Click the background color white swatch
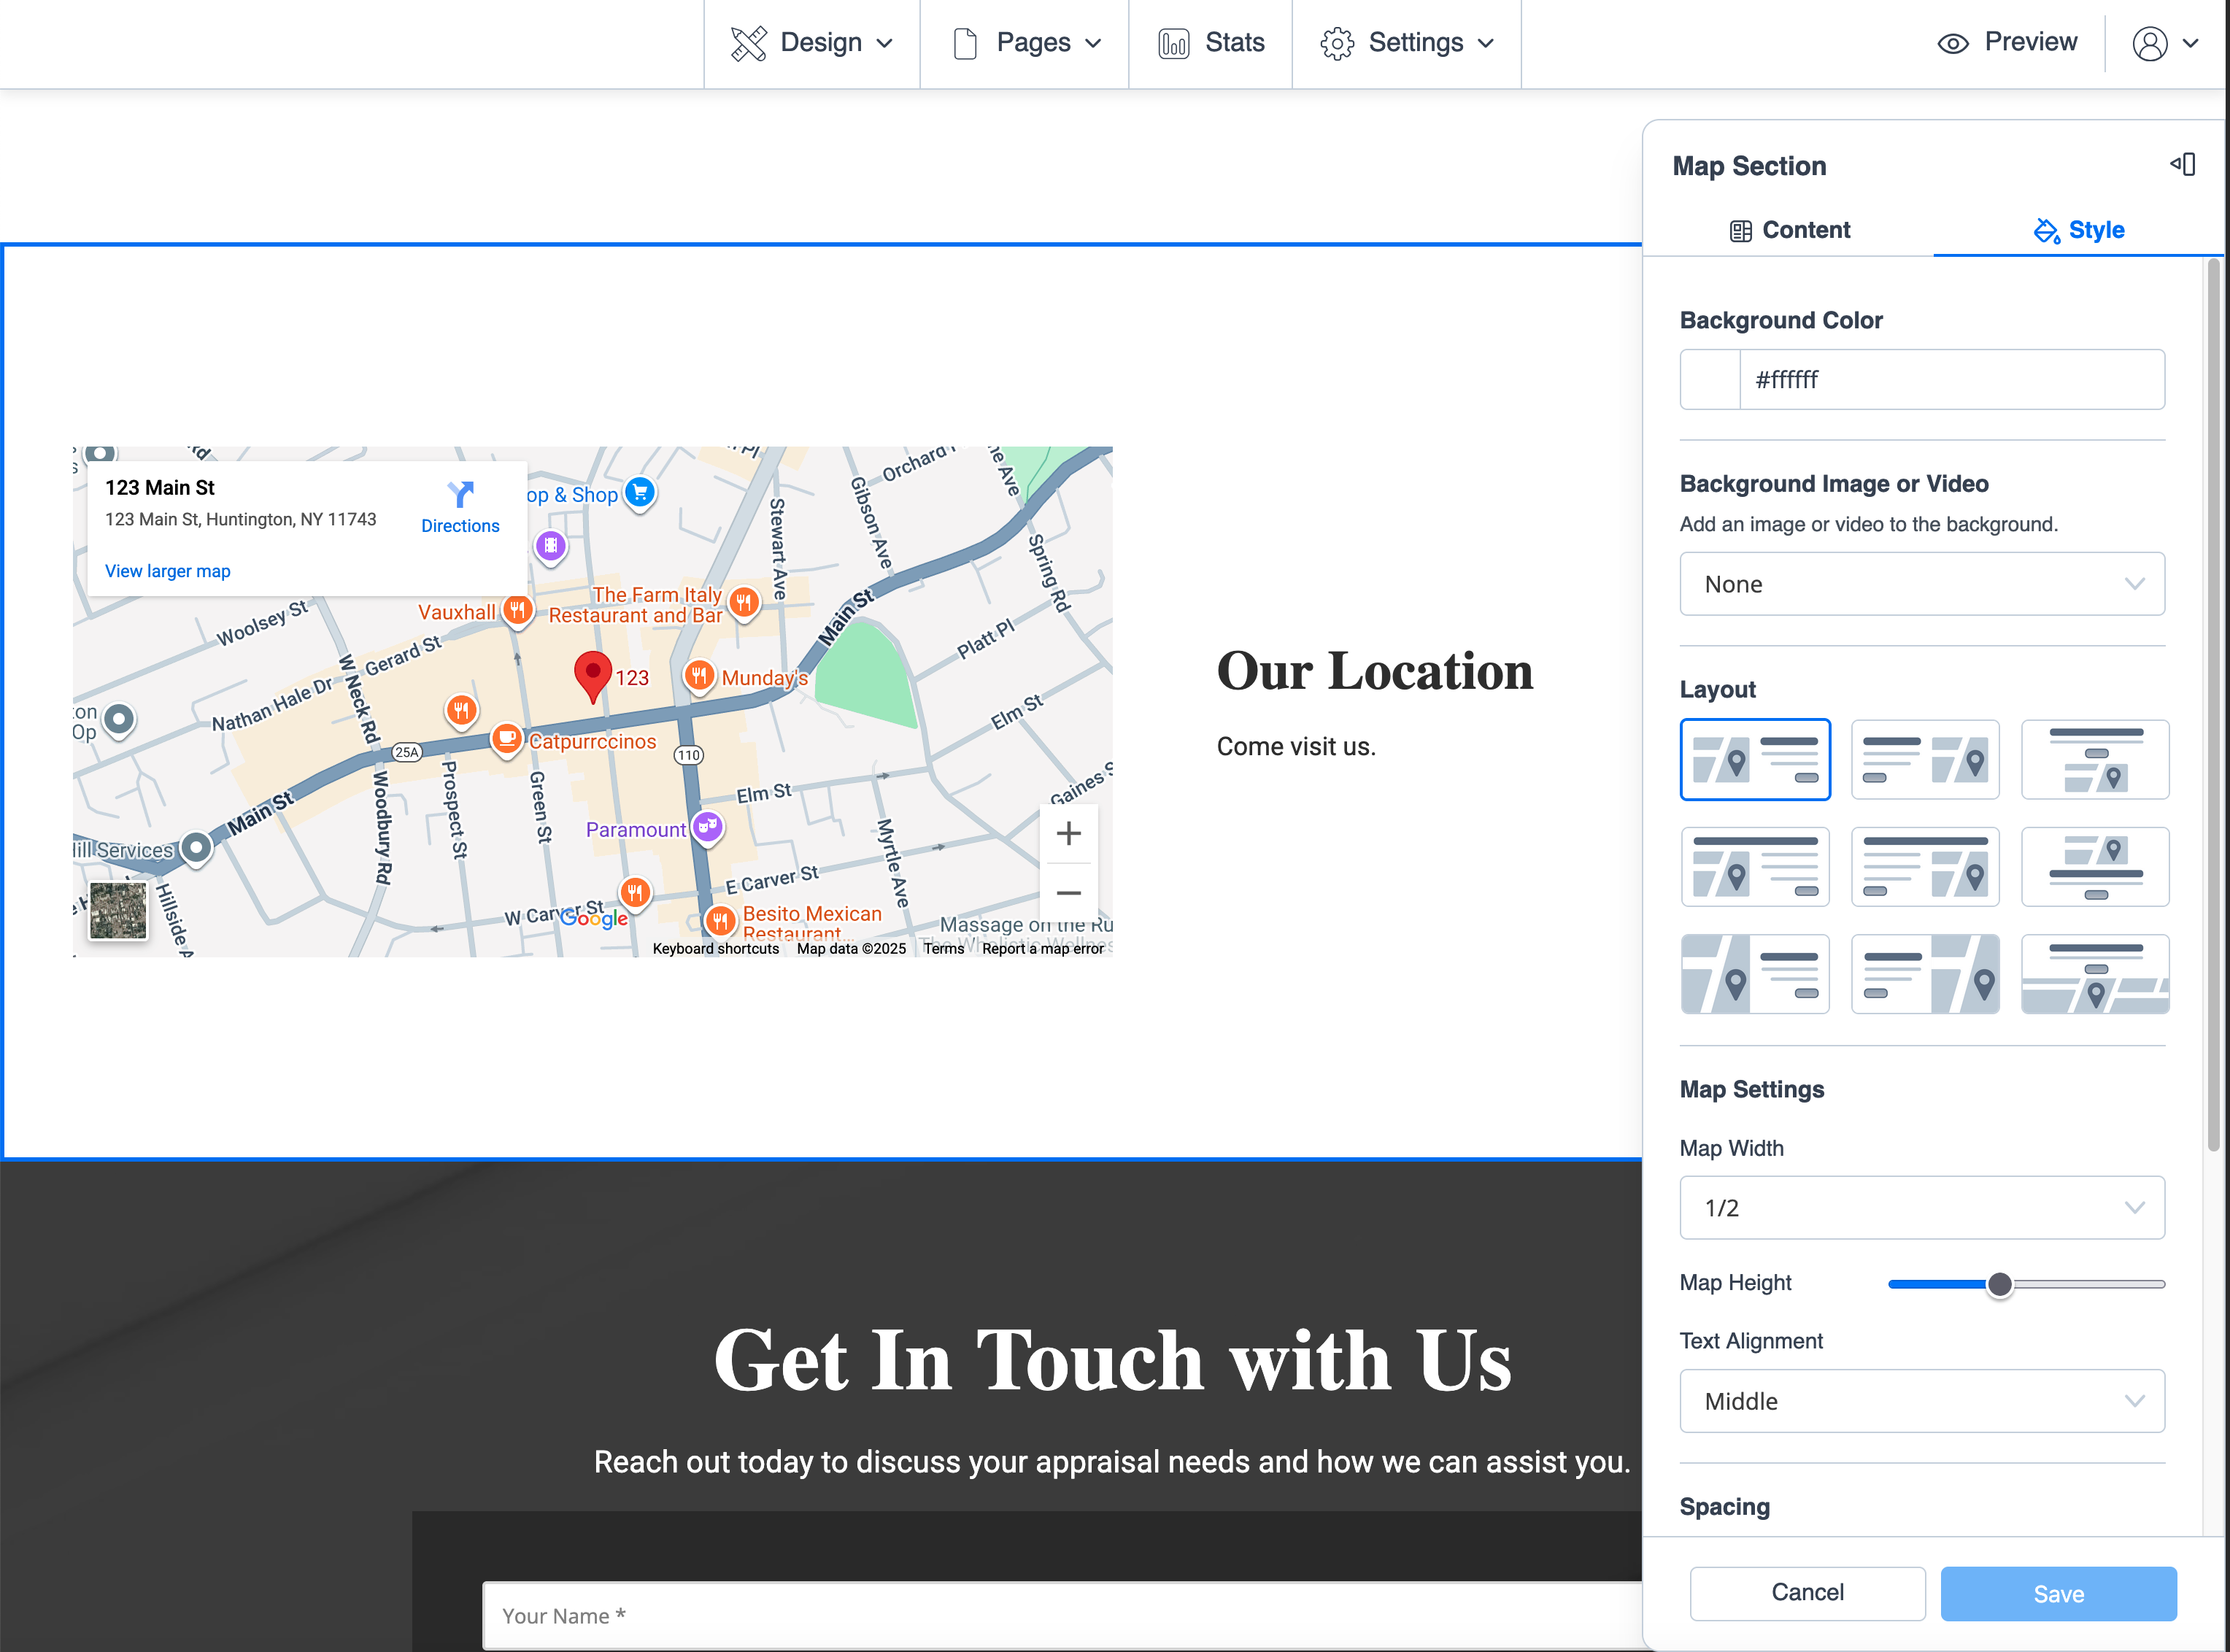 coord(1710,379)
